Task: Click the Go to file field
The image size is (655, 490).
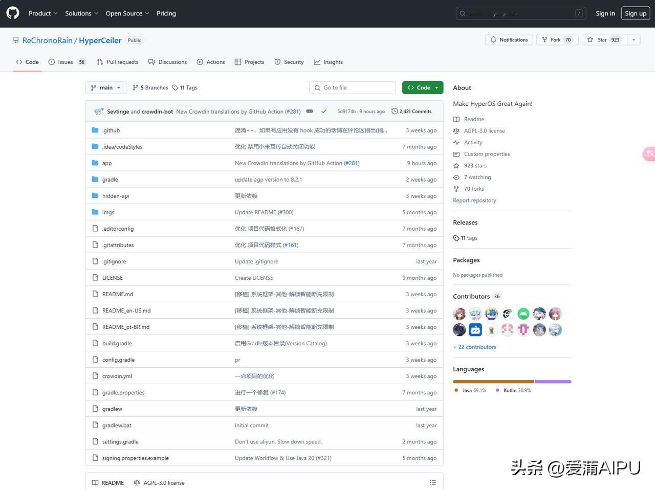Action: (353, 87)
